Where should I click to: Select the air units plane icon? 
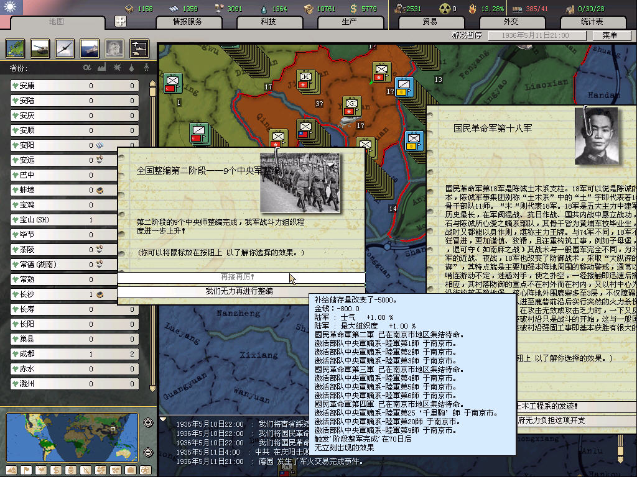click(x=65, y=48)
